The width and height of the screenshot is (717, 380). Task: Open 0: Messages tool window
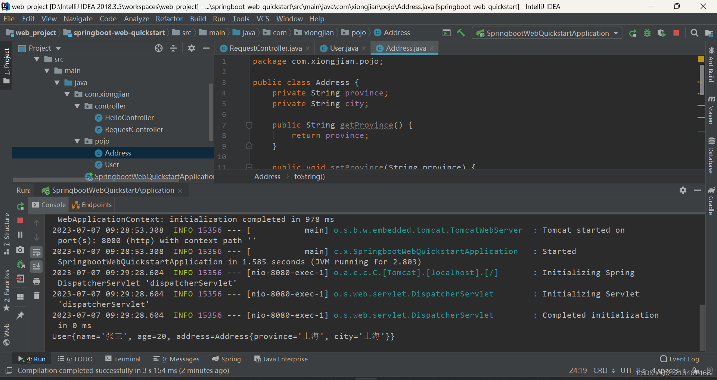tap(177, 359)
